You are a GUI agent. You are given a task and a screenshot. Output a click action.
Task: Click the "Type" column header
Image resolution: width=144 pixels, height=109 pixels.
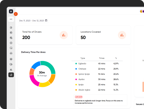(x=83, y=58)
